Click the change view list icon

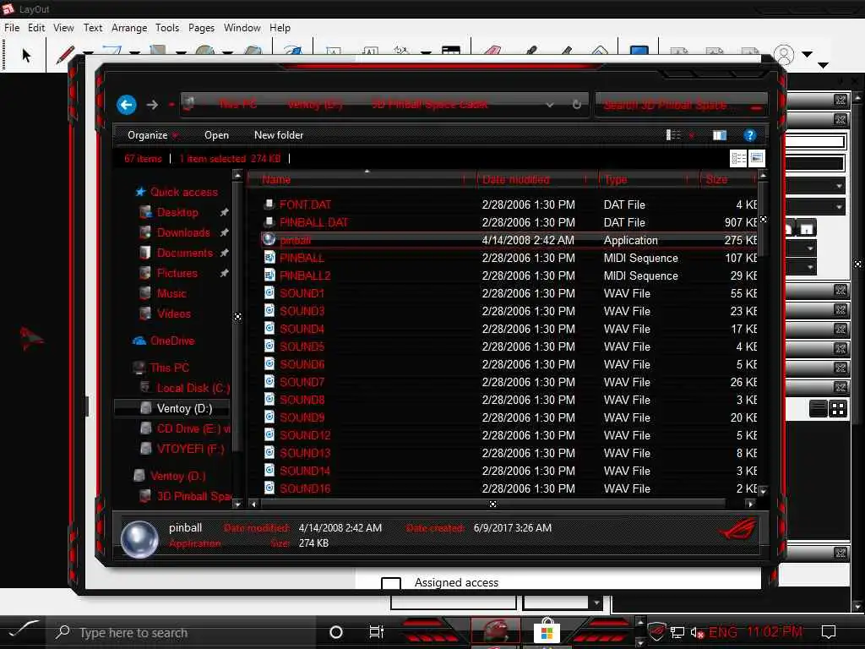673,135
